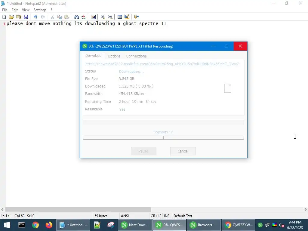This screenshot has width=308, height=231.
Task: Click the File Size value 3.545 GB
Action: click(x=126, y=79)
